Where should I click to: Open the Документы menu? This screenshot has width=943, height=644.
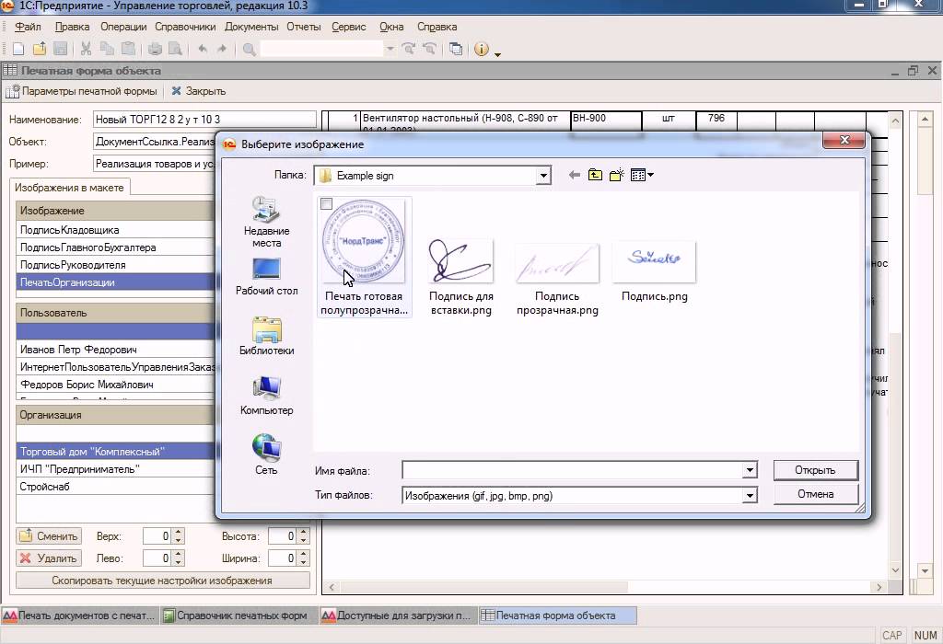pyautogui.click(x=251, y=27)
